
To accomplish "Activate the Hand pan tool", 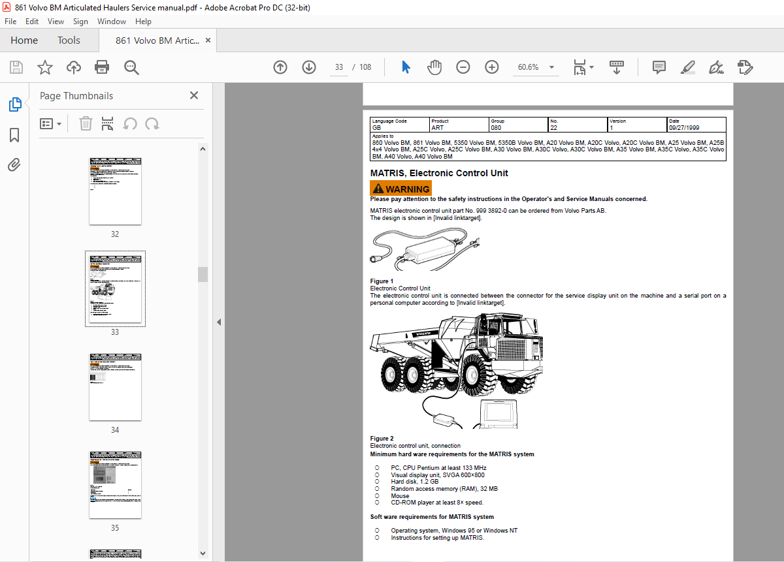I will click(434, 67).
